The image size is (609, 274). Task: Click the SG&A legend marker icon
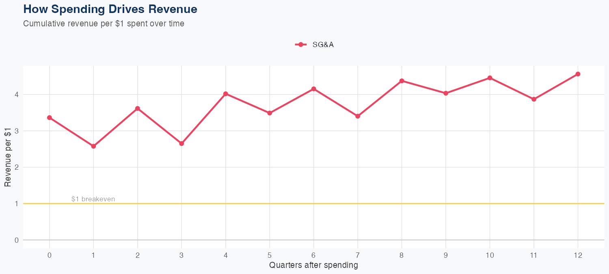pos(300,45)
